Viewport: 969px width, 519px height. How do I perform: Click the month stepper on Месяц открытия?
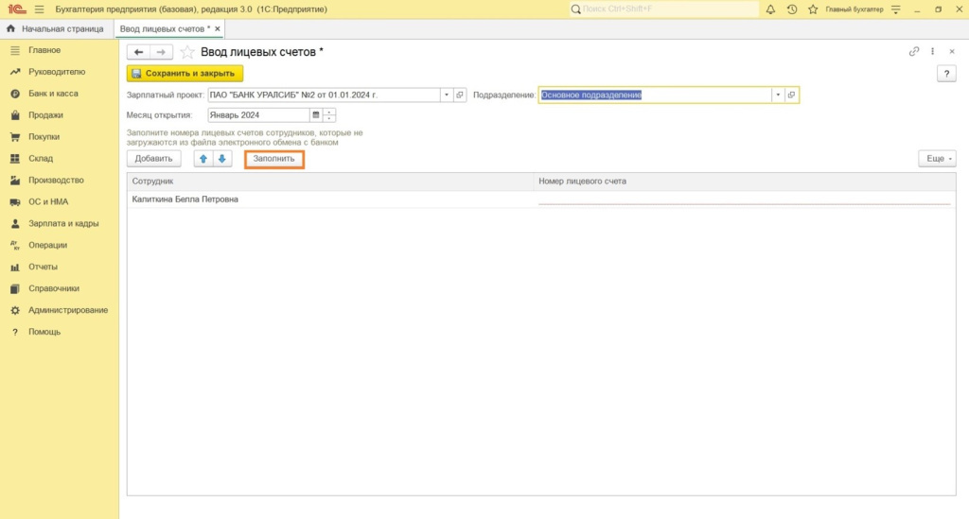pos(329,115)
